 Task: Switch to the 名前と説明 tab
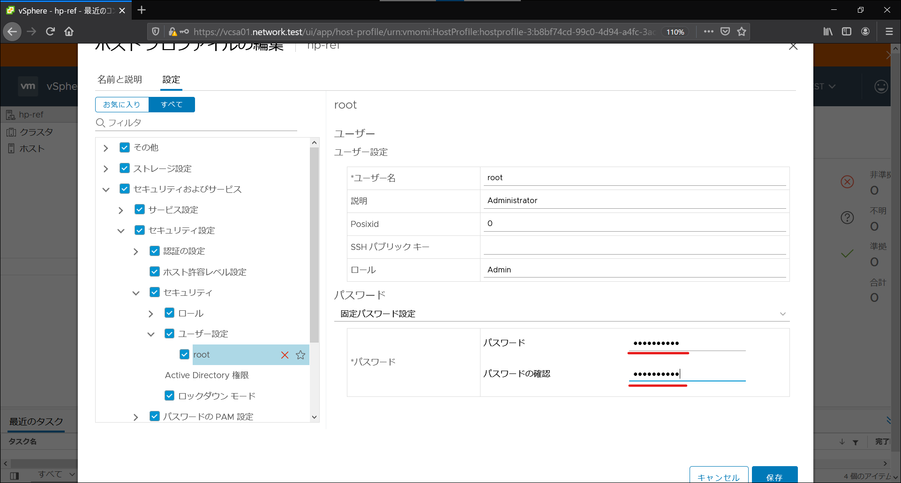(120, 80)
